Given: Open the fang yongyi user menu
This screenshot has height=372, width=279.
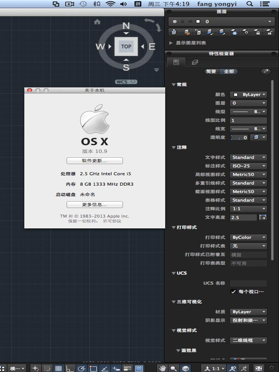Looking at the screenshot, I should (217, 4).
